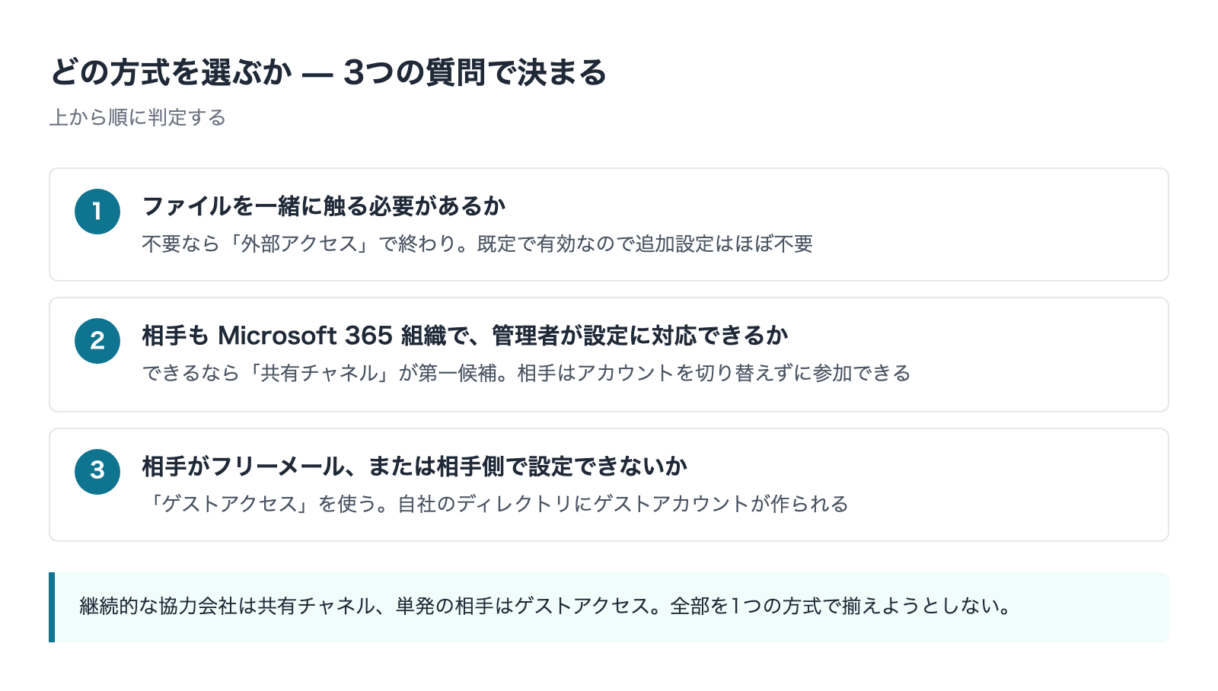Click the phrase 既定で有効なので追加設定はほぼ不要
The image size is (1218, 691).
tap(646, 244)
